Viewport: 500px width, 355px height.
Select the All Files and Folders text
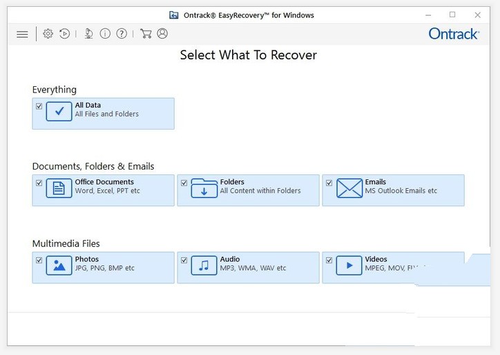107,114
